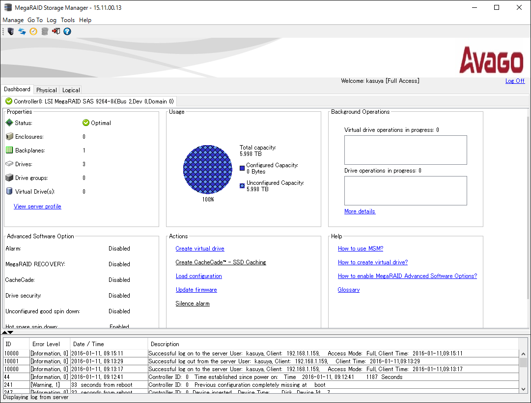This screenshot has height=403, width=531.
Task: Click the green check icon beside Controller0
Action: (9, 101)
